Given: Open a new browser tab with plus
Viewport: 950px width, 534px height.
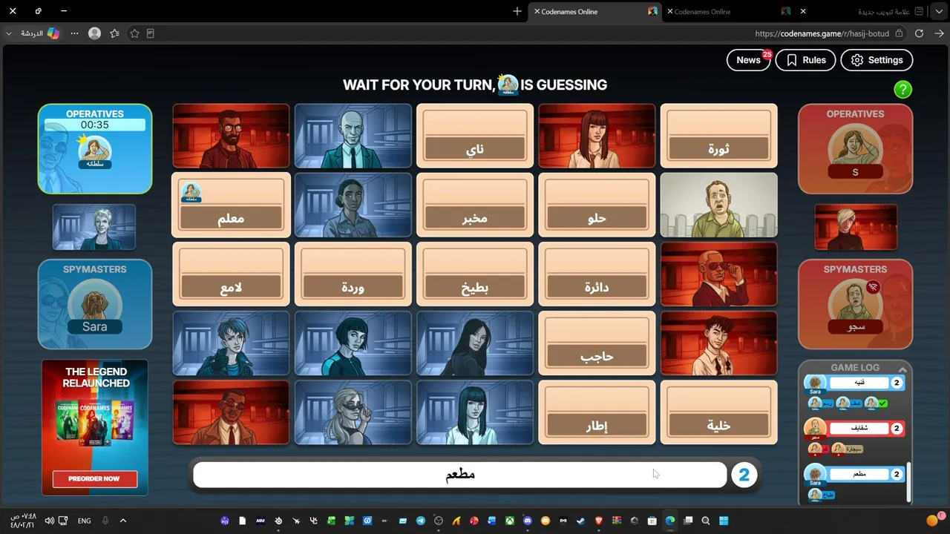Looking at the screenshot, I should point(517,11).
